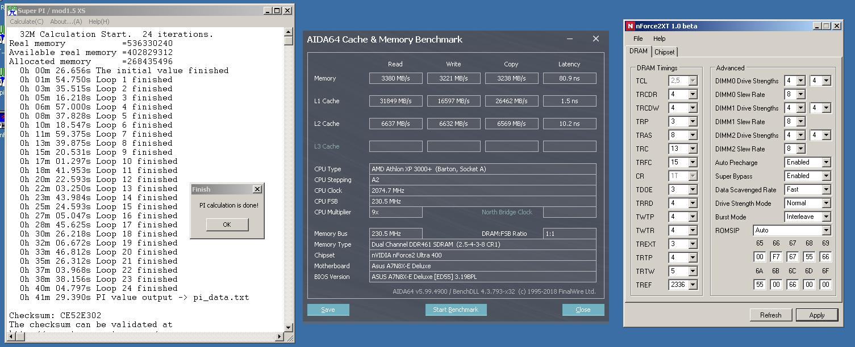Expand the TRFC dropdown

pyautogui.click(x=693, y=163)
